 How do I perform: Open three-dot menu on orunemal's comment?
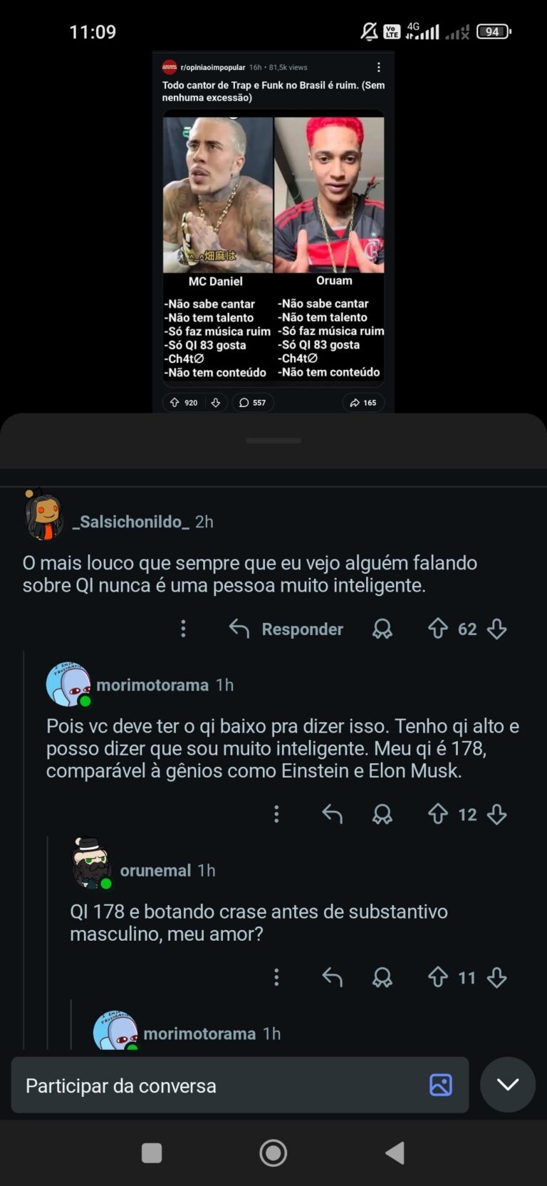pyautogui.click(x=276, y=977)
